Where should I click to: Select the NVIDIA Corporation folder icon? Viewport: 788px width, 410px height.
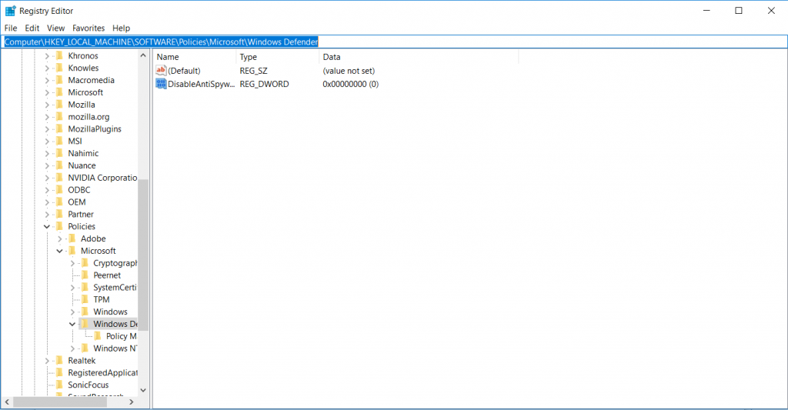point(59,178)
